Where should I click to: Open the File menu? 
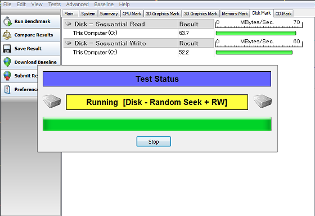pyautogui.click(x=7, y=4)
